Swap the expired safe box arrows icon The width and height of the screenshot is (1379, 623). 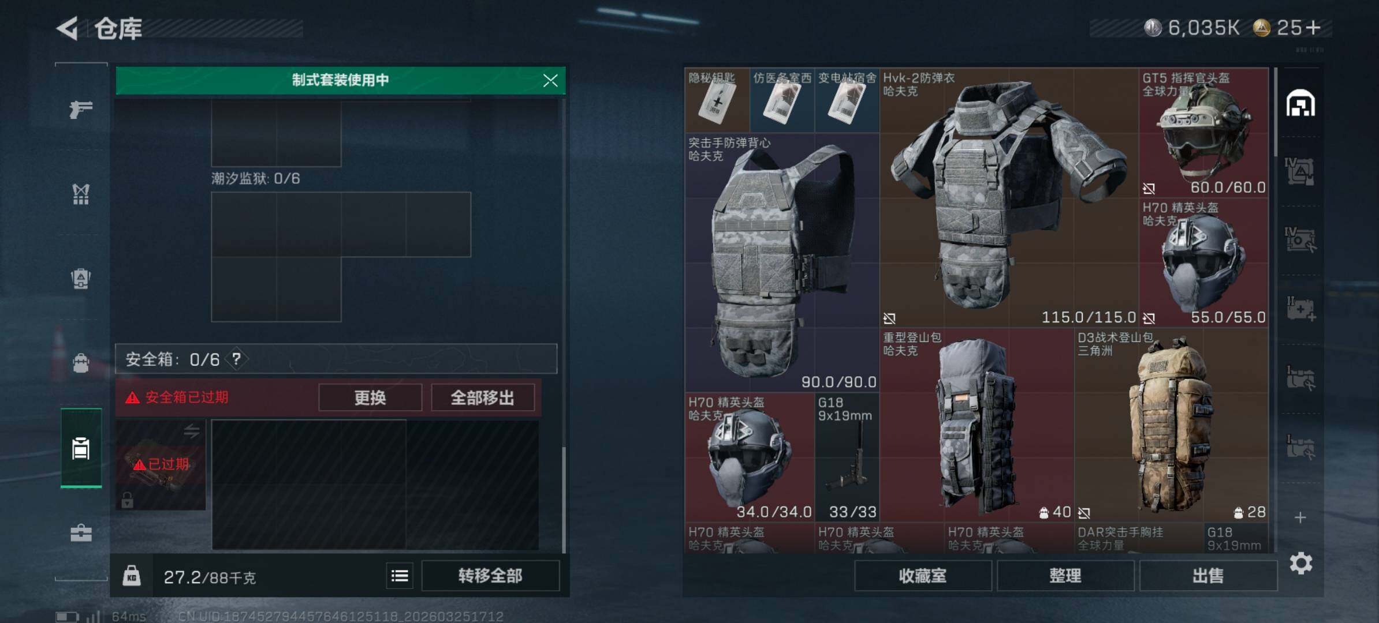tap(192, 431)
